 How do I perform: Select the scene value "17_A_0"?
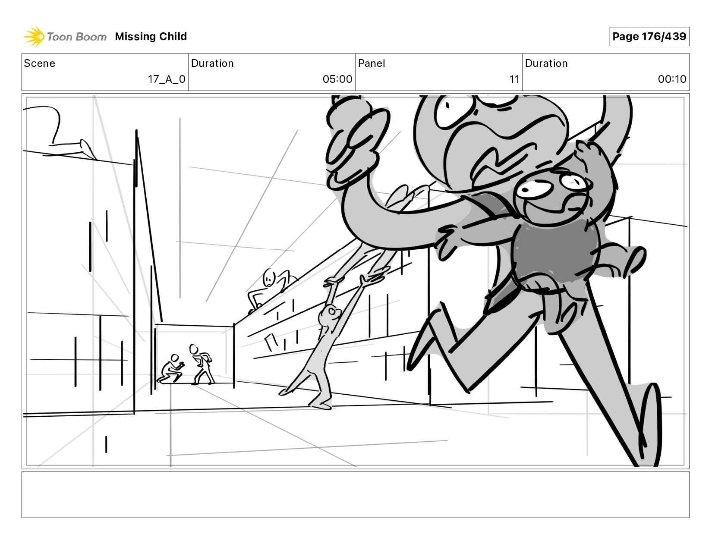[x=167, y=79]
